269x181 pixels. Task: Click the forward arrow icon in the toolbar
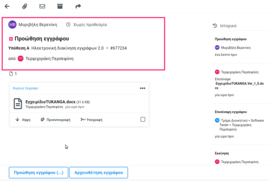[x=78, y=7]
